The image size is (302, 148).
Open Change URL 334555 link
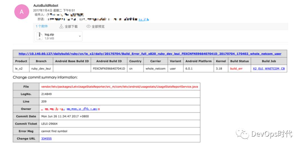tap(46, 139)
